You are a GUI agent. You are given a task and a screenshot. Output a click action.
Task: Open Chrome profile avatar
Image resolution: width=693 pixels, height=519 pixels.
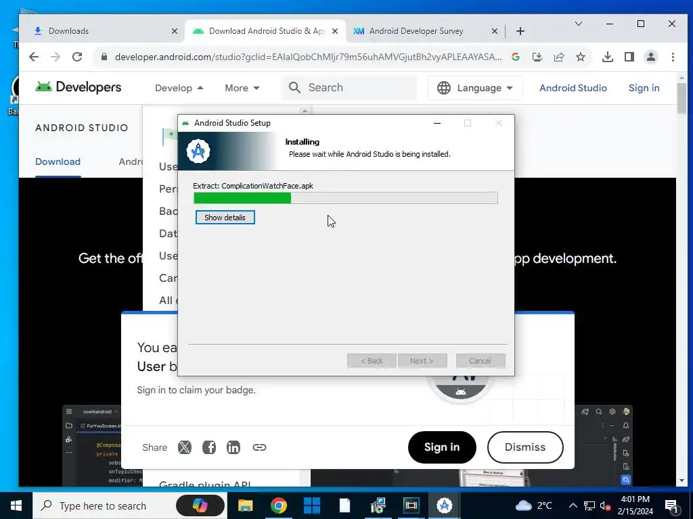point(651,57)
